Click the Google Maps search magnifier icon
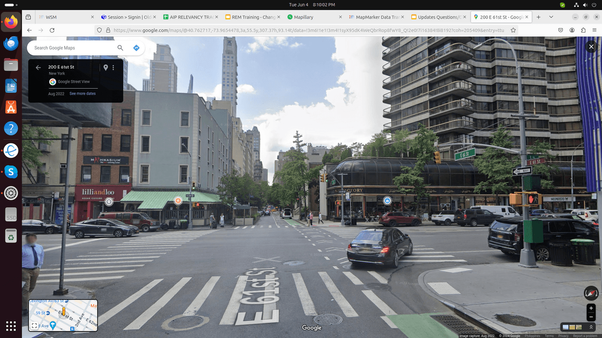 click(120, 48)
